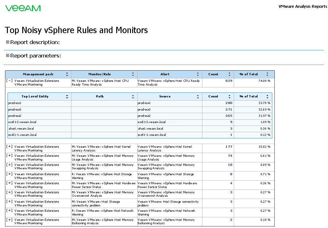Sort nested table by its % of Total
Screen dimensions: 328x228
(267, 97)
